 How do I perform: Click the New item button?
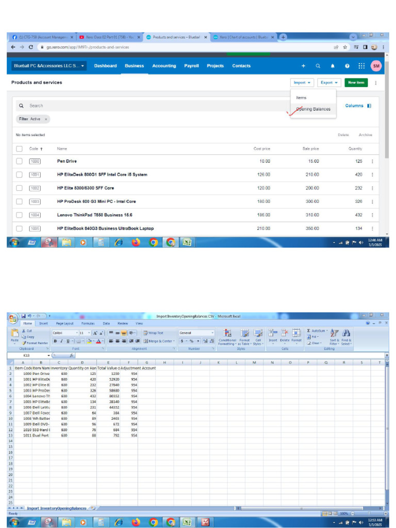pos(356,82)
